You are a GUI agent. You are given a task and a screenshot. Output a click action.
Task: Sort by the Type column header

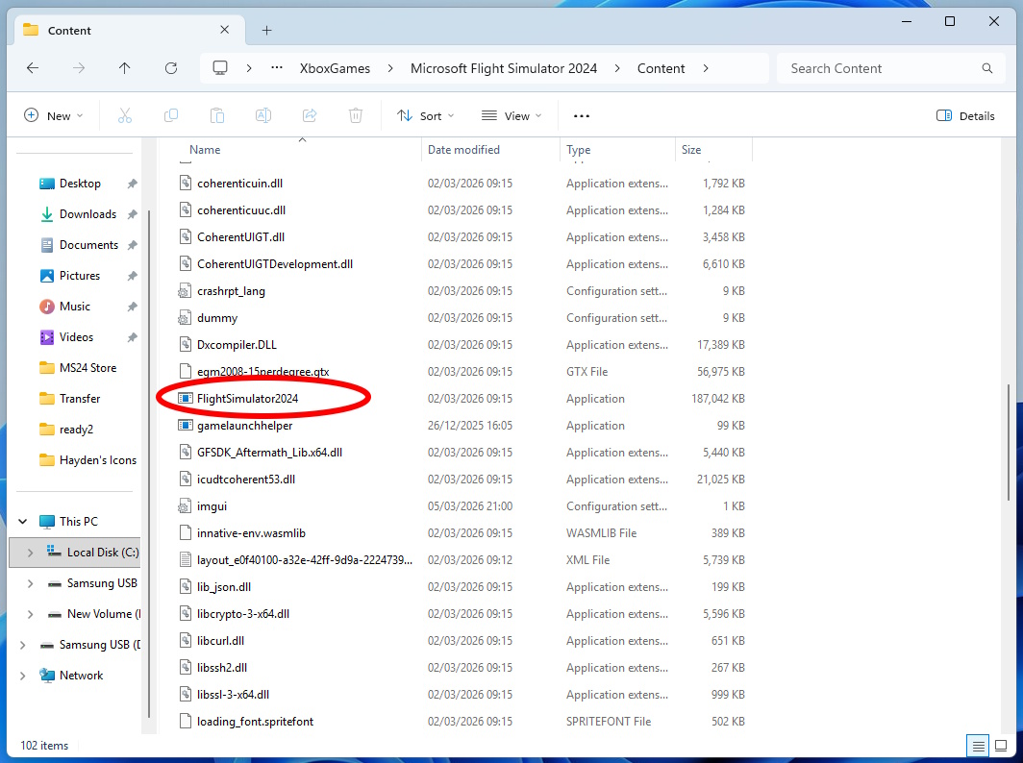[578, 150]
